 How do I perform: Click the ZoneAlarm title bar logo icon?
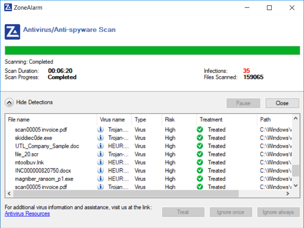click(8, 8)
